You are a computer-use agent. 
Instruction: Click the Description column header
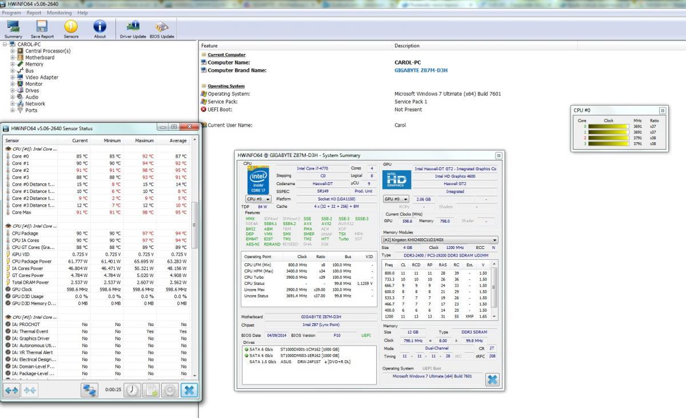tap(484, 46)
